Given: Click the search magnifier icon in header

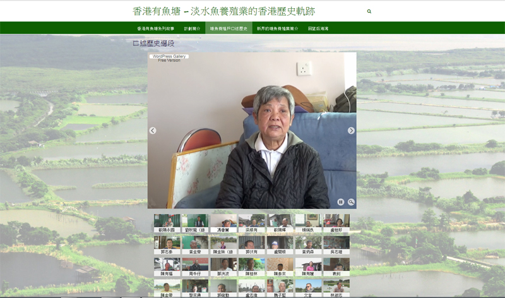Looking at the screenshot, I should 369,11.
